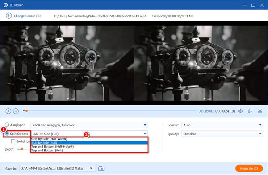This screenshot has width=268, height=175.
Task: Choose Side by Side (Full) option
Action: click(x=89, y=142)
